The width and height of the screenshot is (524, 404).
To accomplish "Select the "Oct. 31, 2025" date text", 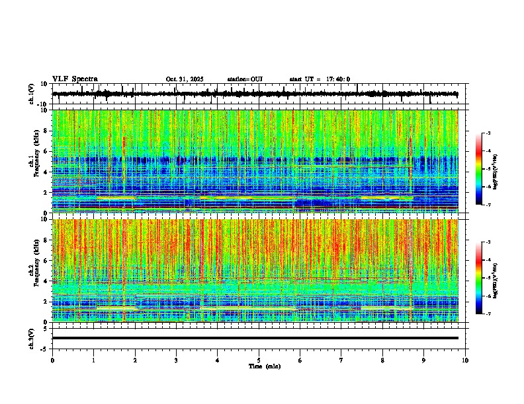I will coord(185,79).
